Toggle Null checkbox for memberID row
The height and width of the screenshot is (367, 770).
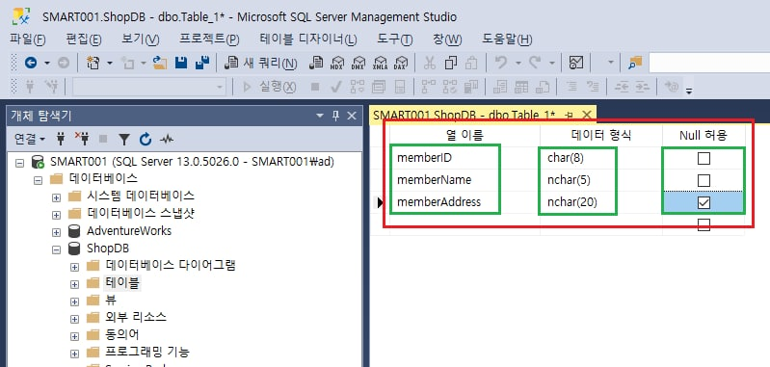[x=704, y=159]
